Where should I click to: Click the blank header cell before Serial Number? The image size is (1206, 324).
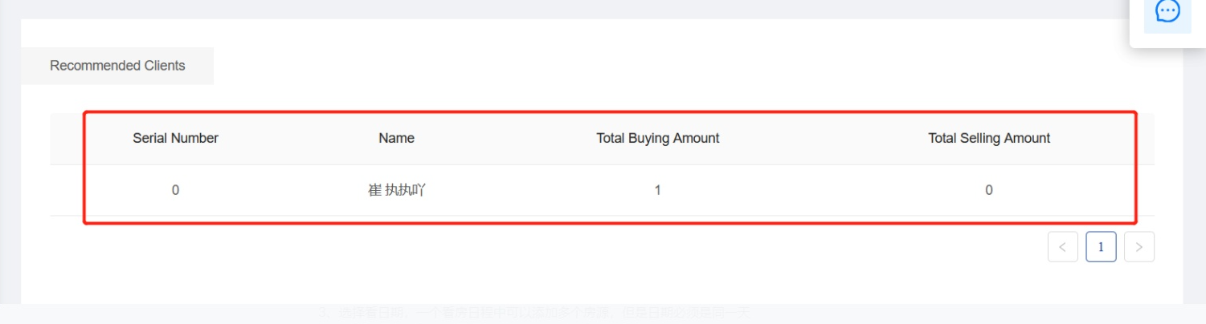67,138
